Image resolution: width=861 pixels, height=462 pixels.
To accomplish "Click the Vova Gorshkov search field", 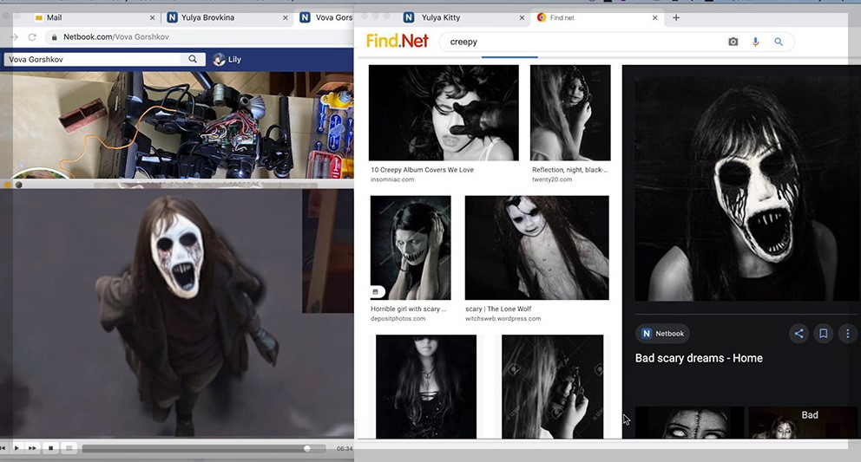I will click(94, 59).
